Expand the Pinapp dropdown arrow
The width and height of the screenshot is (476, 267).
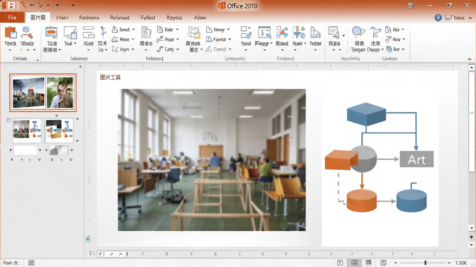point(271,44)
